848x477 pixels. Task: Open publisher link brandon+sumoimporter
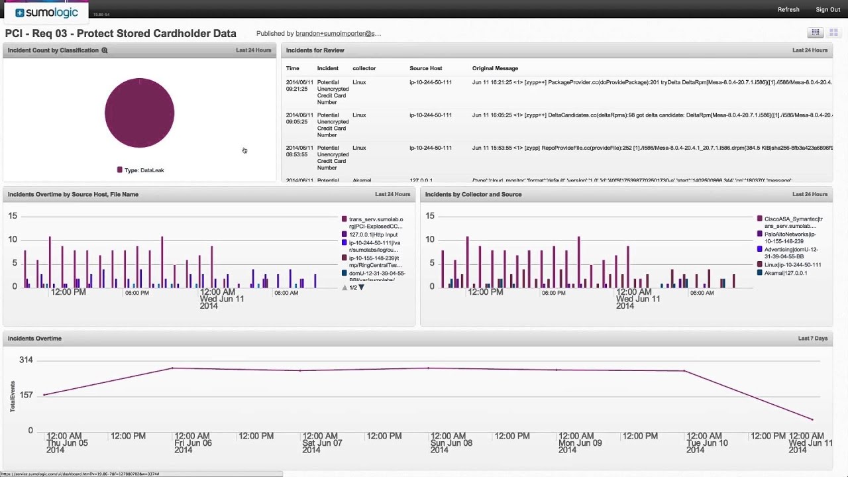coord(338,34)
